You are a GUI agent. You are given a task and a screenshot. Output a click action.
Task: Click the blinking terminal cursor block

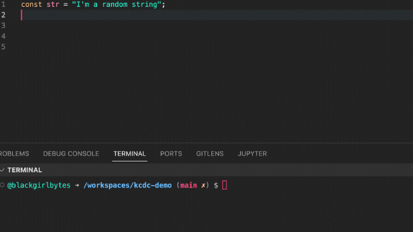[x=225, y=185]
